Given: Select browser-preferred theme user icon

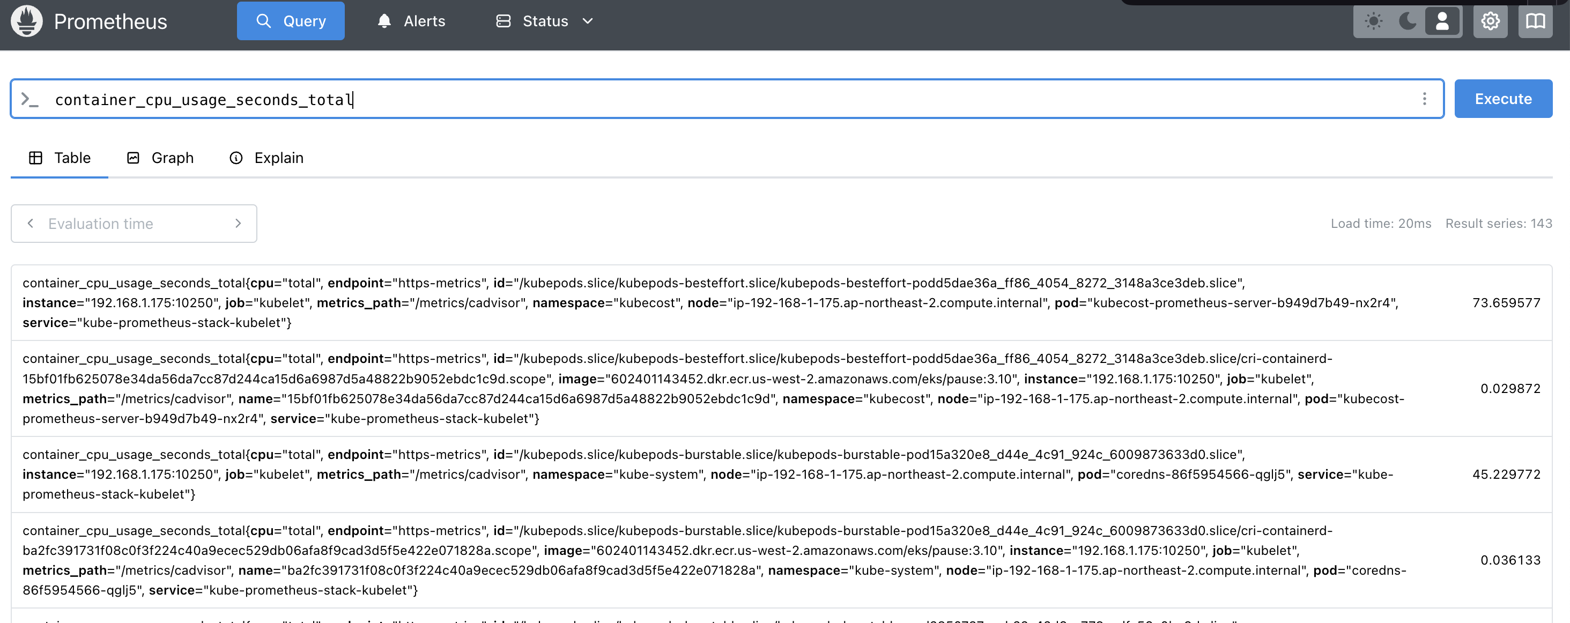Looking at the screenshot, I should (1441, 21).
